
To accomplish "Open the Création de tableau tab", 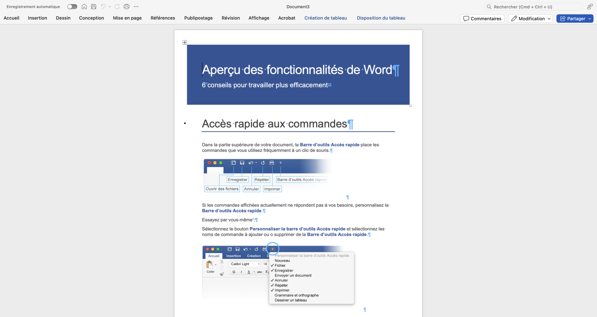I will click(x=326, y=18).
